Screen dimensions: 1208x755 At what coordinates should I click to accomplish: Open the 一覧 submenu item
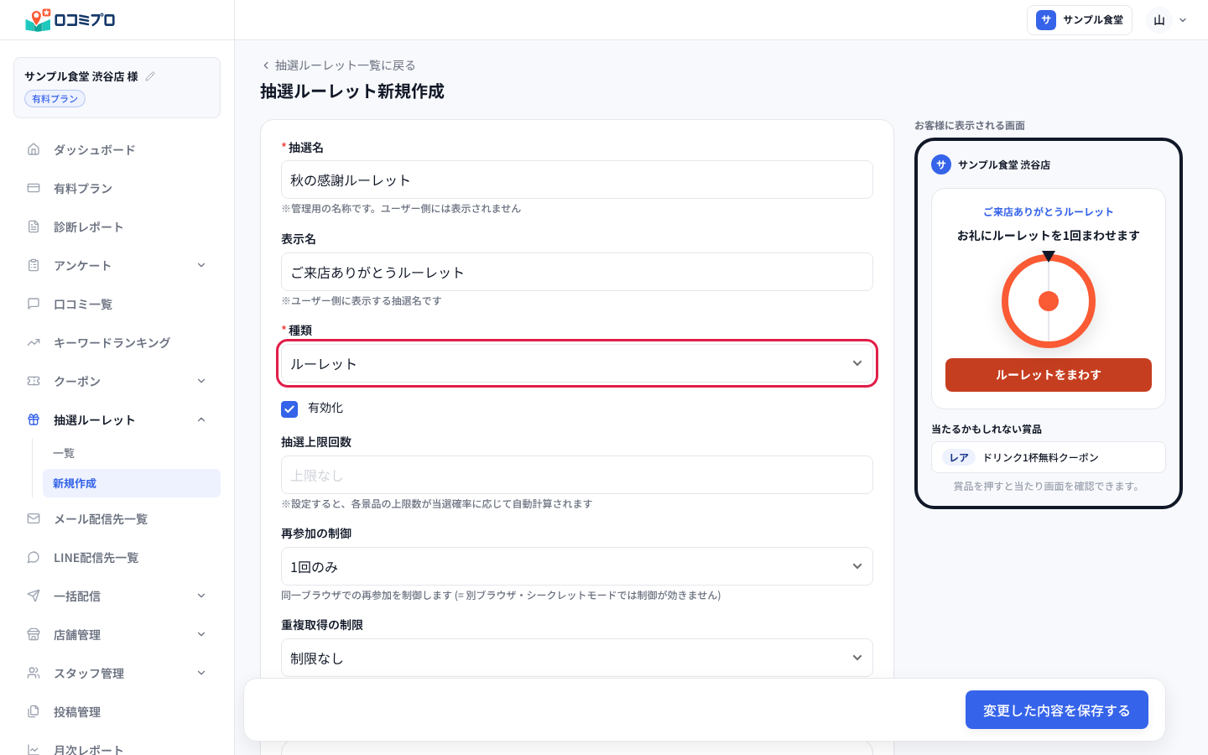(132, 453)
